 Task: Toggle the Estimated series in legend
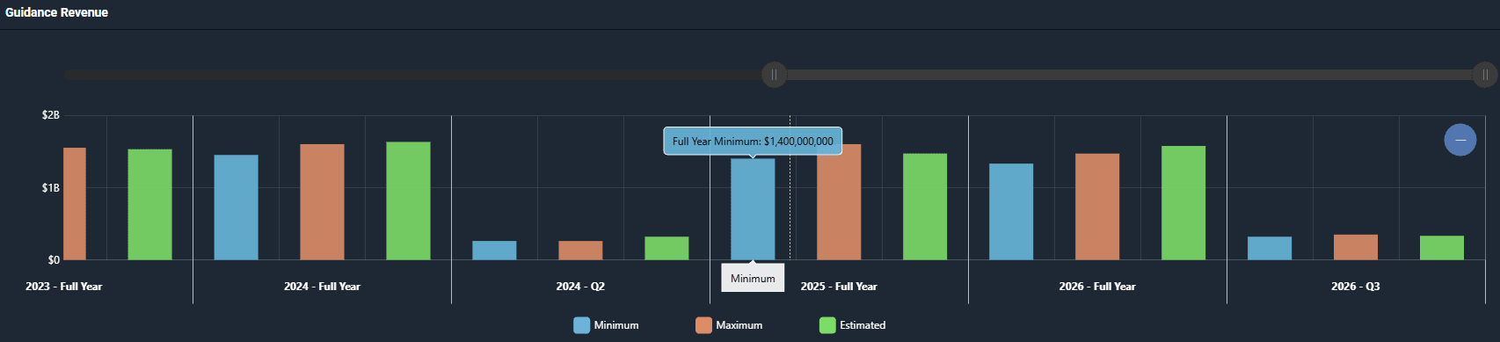(852, 325)
